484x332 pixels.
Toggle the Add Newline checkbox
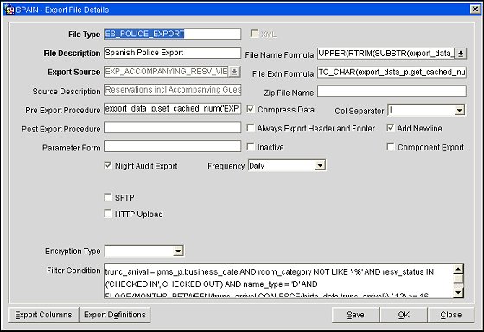391,128
